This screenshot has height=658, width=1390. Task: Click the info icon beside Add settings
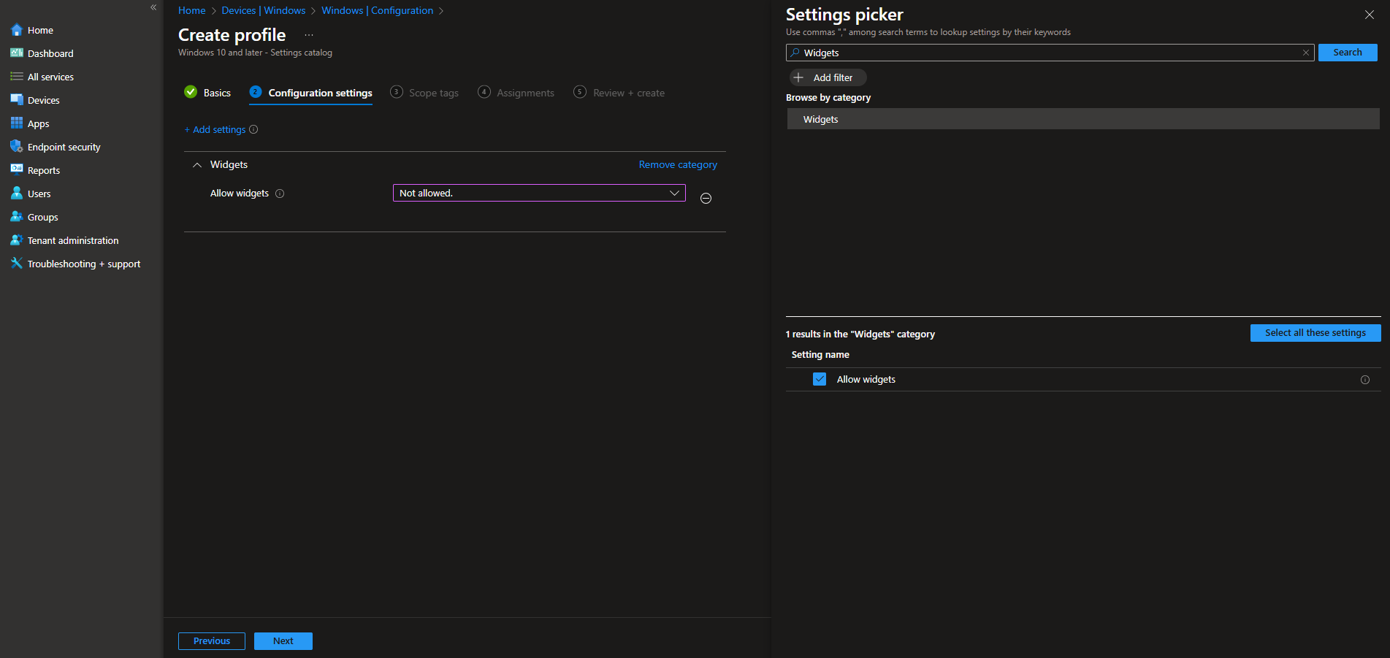click(253, 129)
